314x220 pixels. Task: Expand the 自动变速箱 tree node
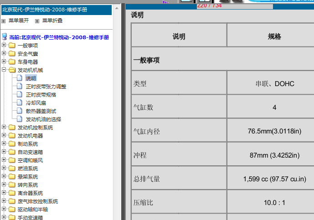4,152
